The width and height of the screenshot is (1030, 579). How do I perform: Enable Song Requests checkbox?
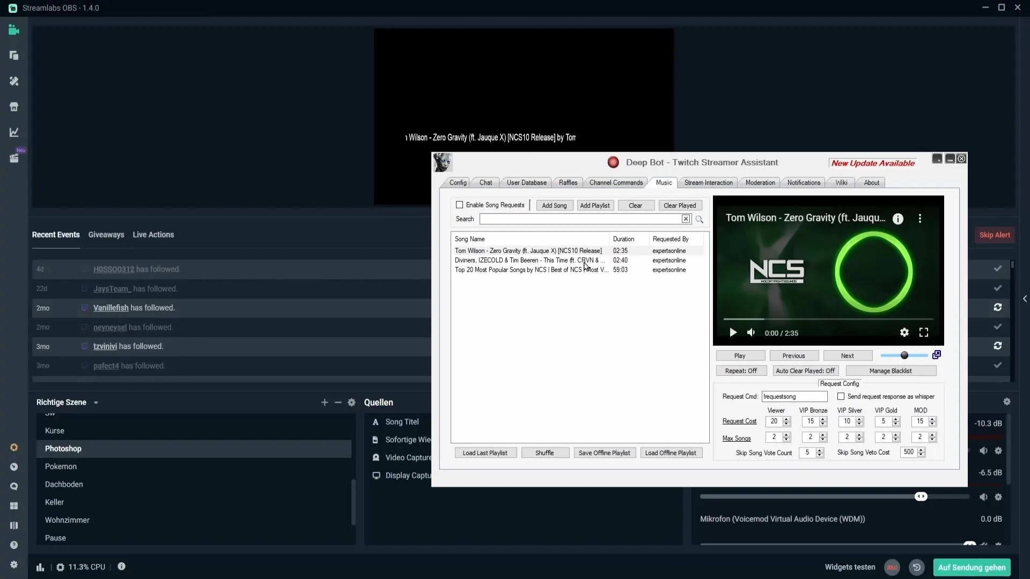click(x=460, y=205)
